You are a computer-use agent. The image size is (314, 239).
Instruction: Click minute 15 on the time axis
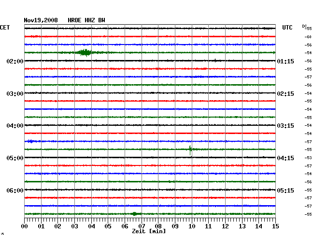(x=275, y=226)
